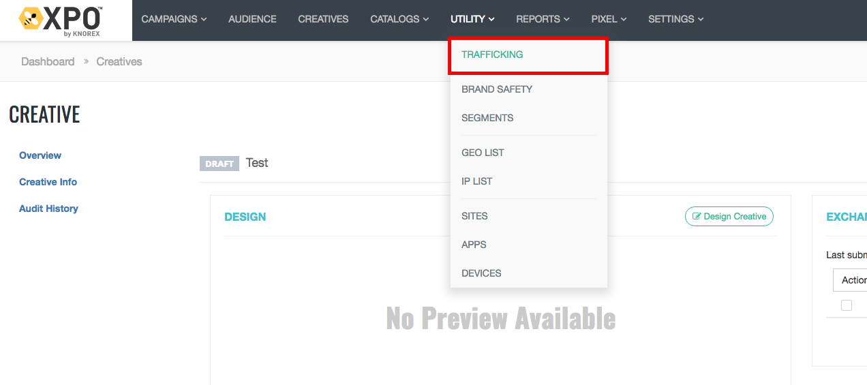
Task: Expand the Catalogs dropdown menu
Action: click(x=399, y=19)
